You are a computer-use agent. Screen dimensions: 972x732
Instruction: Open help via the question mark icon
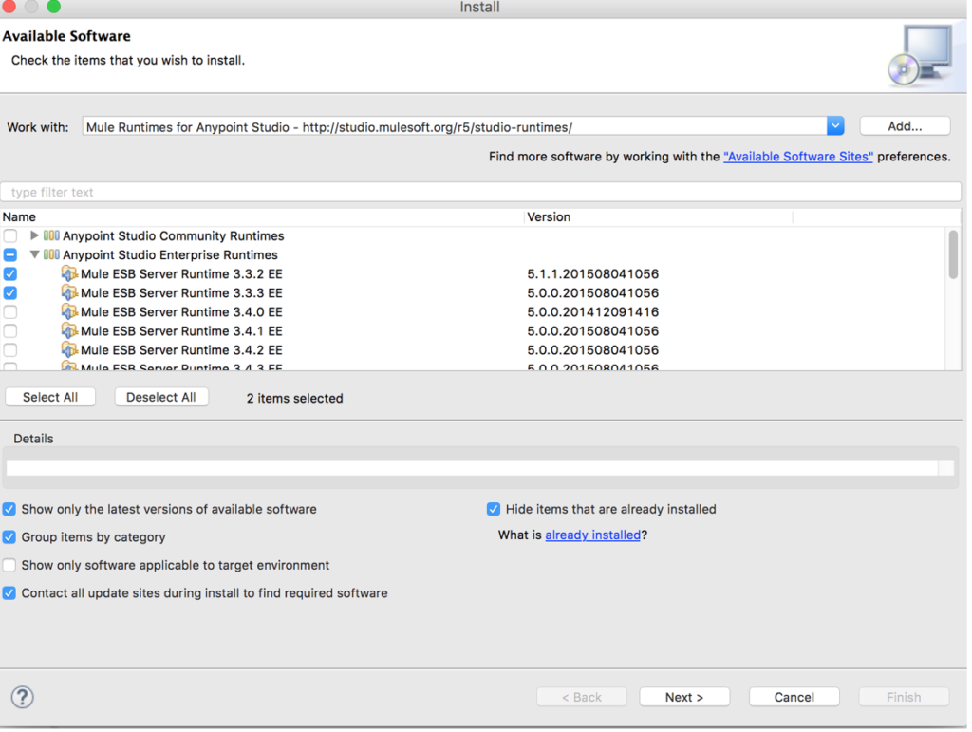pyautogui.click(x=23, y=698)
